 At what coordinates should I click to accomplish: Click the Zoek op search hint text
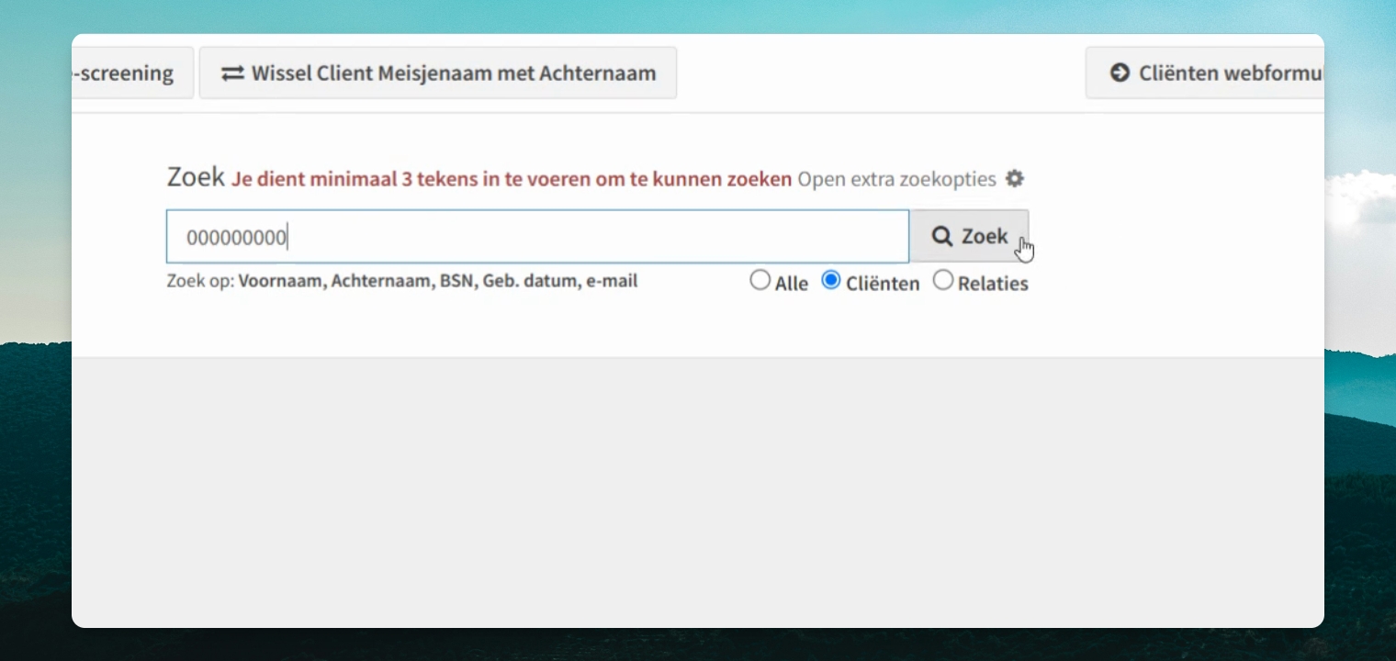point(401,281)
